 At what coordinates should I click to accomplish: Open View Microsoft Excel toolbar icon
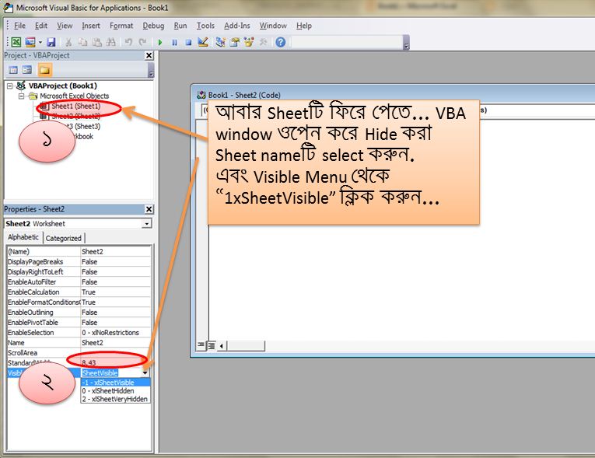pos(16,42)
